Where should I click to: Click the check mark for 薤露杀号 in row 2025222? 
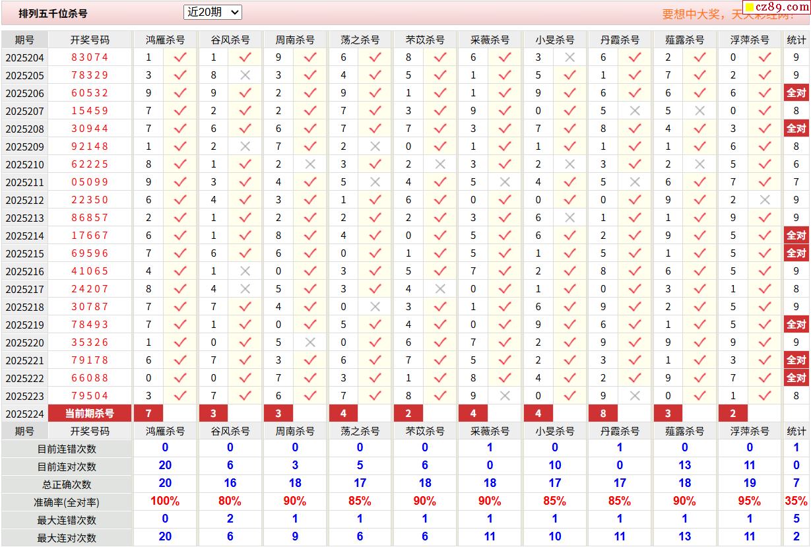pos(700,378)
